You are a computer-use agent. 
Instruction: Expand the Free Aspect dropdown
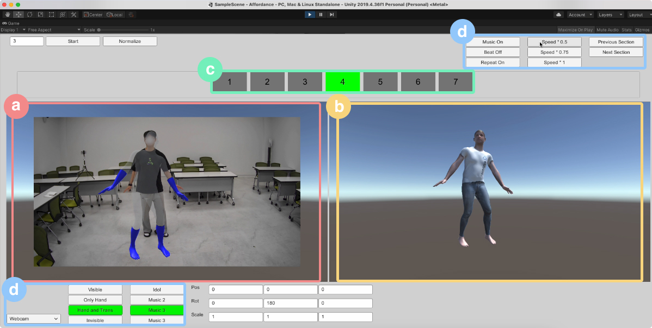pos(54,30)
